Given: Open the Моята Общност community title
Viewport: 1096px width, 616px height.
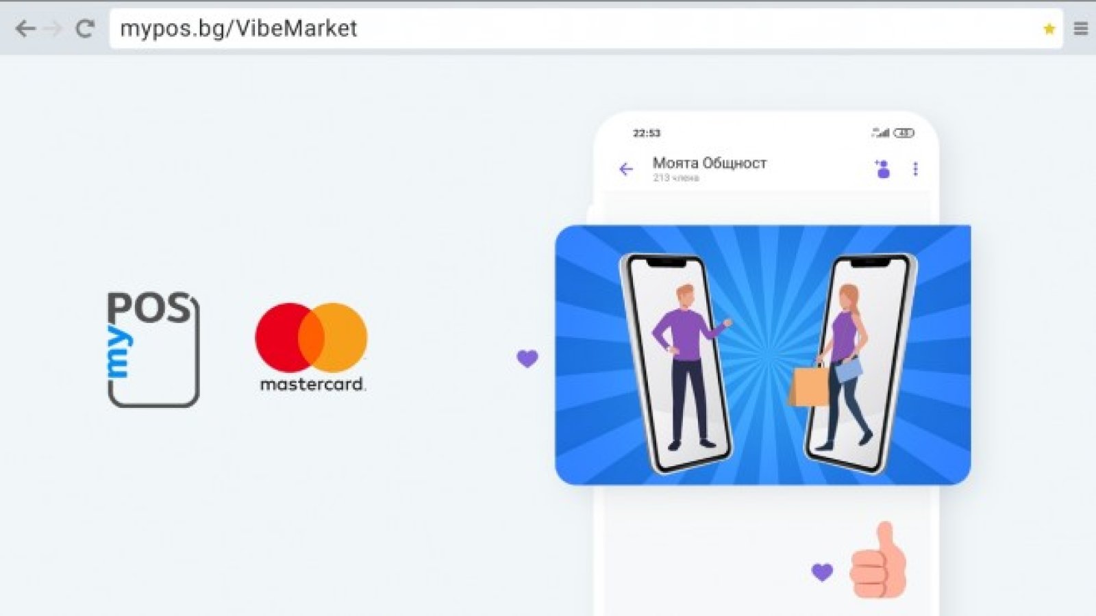Looking at the screenshot, I should [710, 163].
